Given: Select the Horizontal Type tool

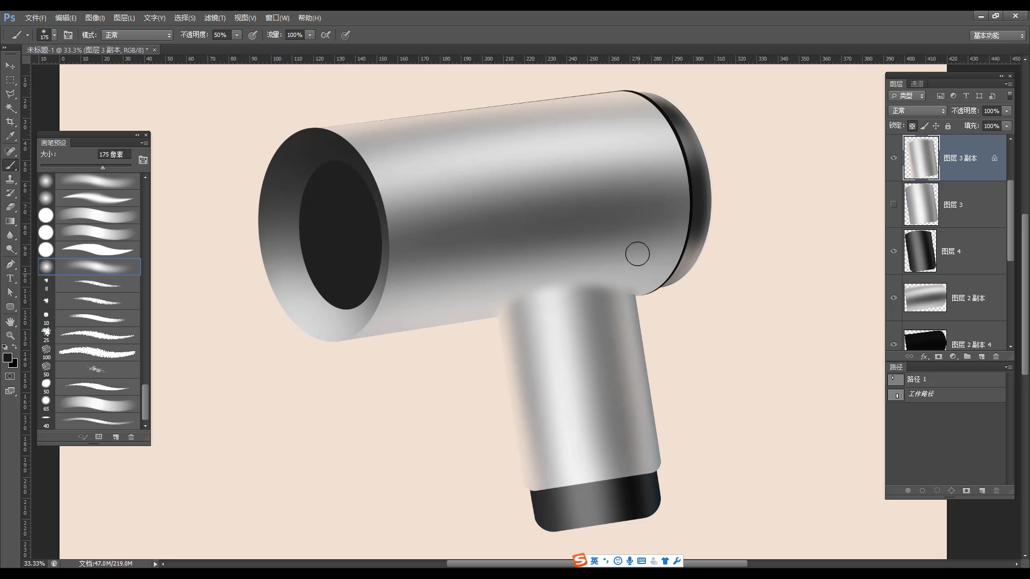Looking at the screenshot, I should click(10, 278).
